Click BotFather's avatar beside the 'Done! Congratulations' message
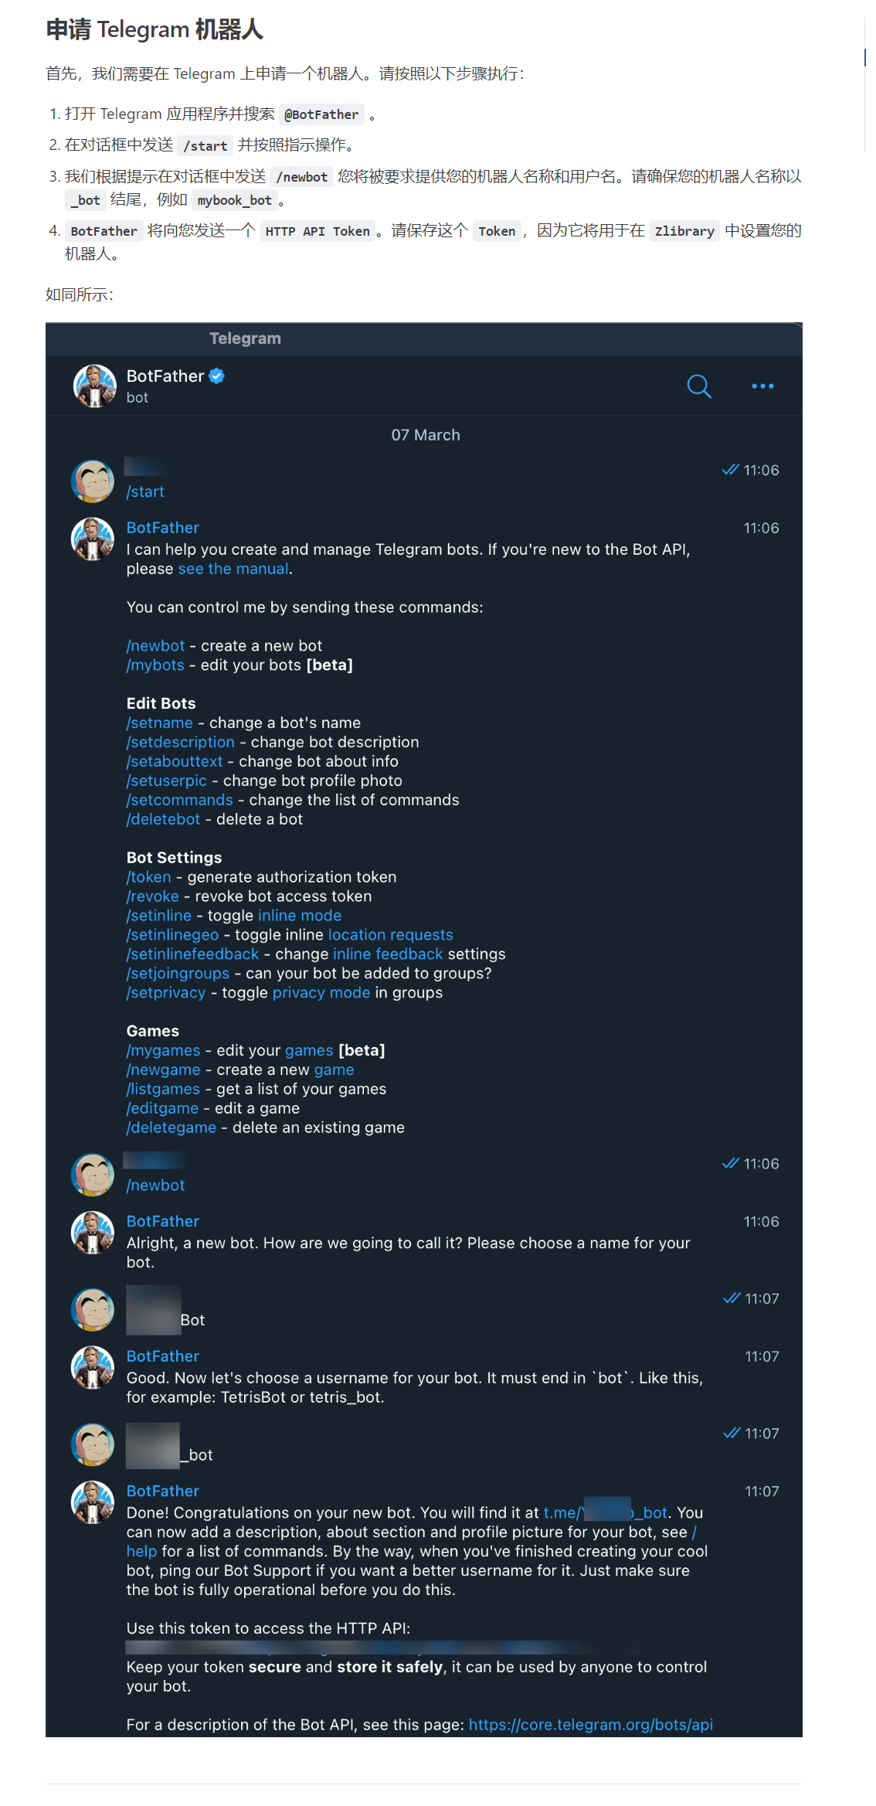Screen dimensions: 876x1806 [x=93, y=1502]
